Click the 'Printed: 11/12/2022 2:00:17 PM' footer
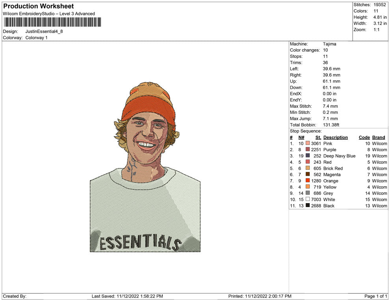This screenshot has height=300, width=390. (260, 296)
